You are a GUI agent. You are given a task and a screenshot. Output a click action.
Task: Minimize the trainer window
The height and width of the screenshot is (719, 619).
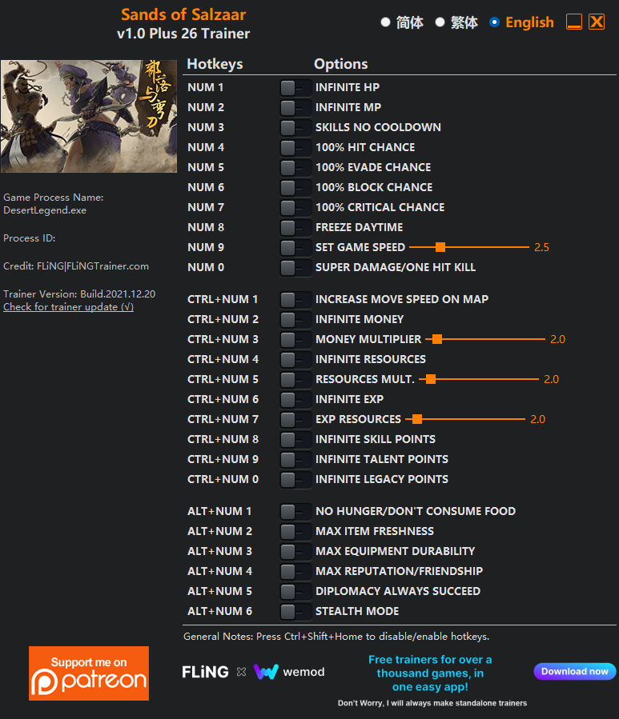pos(574,22)
